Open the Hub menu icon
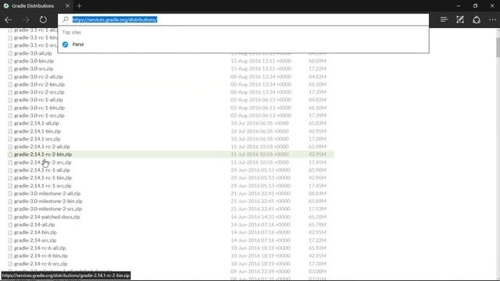Viewport: 500px width, 281px height. pyautogui.click(x=444, y=20)
